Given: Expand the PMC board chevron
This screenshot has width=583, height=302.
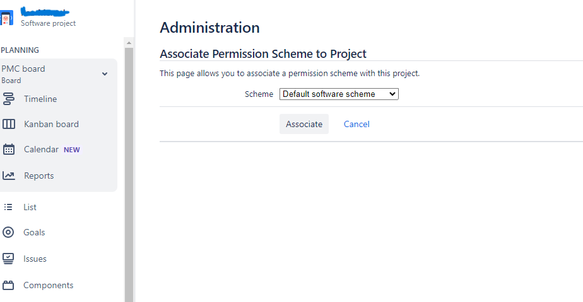Looking at the screenshot, I should (x=105, y=74).
